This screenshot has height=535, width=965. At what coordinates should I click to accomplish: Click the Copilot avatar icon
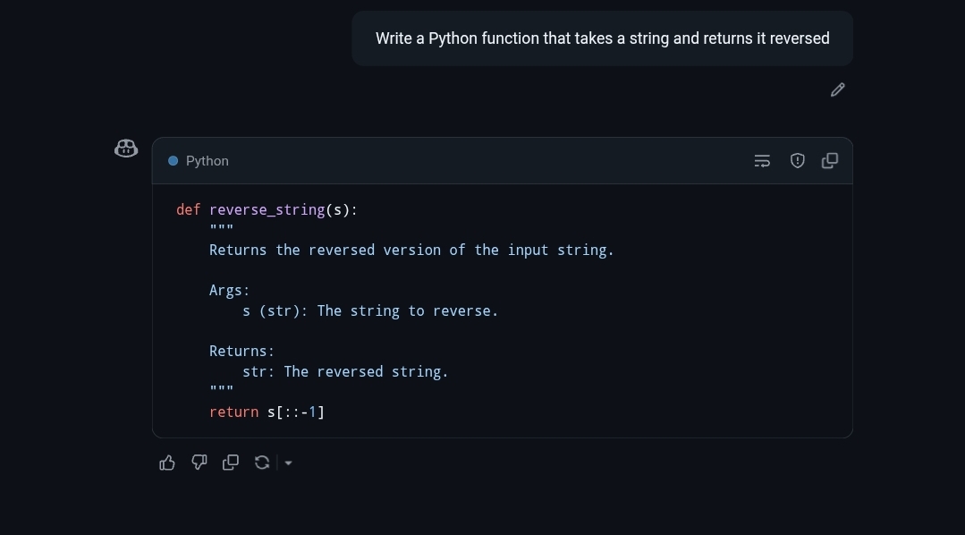(126, 149)
